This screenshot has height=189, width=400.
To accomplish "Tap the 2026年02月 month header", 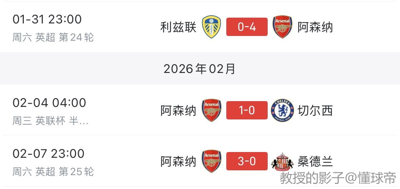I will pos(199,69).
